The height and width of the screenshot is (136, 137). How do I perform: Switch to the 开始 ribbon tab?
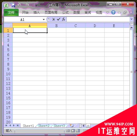pyautogui.click(x=25, y=12)
